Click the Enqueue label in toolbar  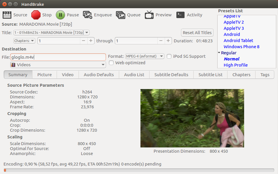point(103,15)
